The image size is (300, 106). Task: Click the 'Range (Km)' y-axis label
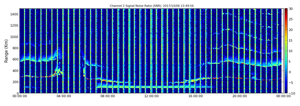click(x=6, y=51)
